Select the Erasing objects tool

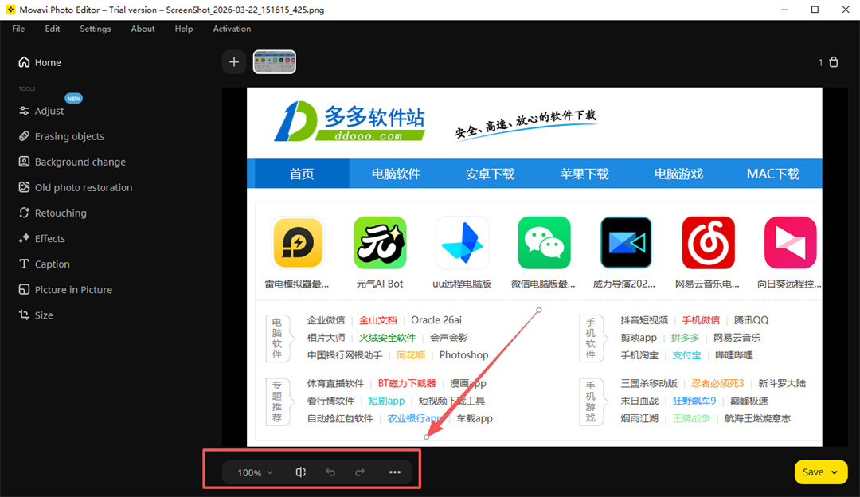tap(61, 136)
